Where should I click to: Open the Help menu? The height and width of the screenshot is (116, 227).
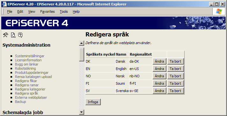tap(76, 12)
